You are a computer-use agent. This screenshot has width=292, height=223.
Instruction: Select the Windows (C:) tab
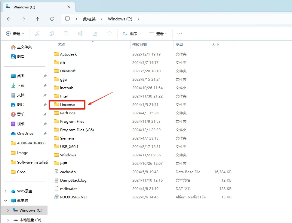[39, 7]
